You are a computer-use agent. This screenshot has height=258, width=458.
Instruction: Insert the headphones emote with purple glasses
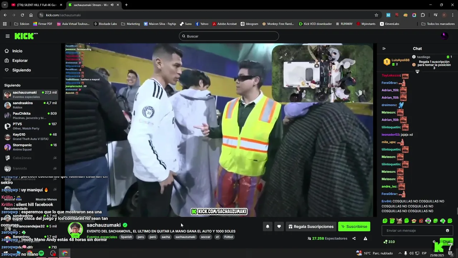coord(428,221)
